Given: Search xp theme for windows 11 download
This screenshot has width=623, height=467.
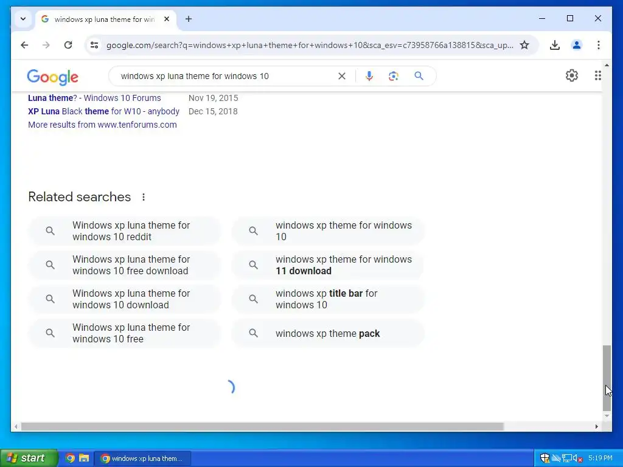Looking at the screenshot, I should (328, 265).
